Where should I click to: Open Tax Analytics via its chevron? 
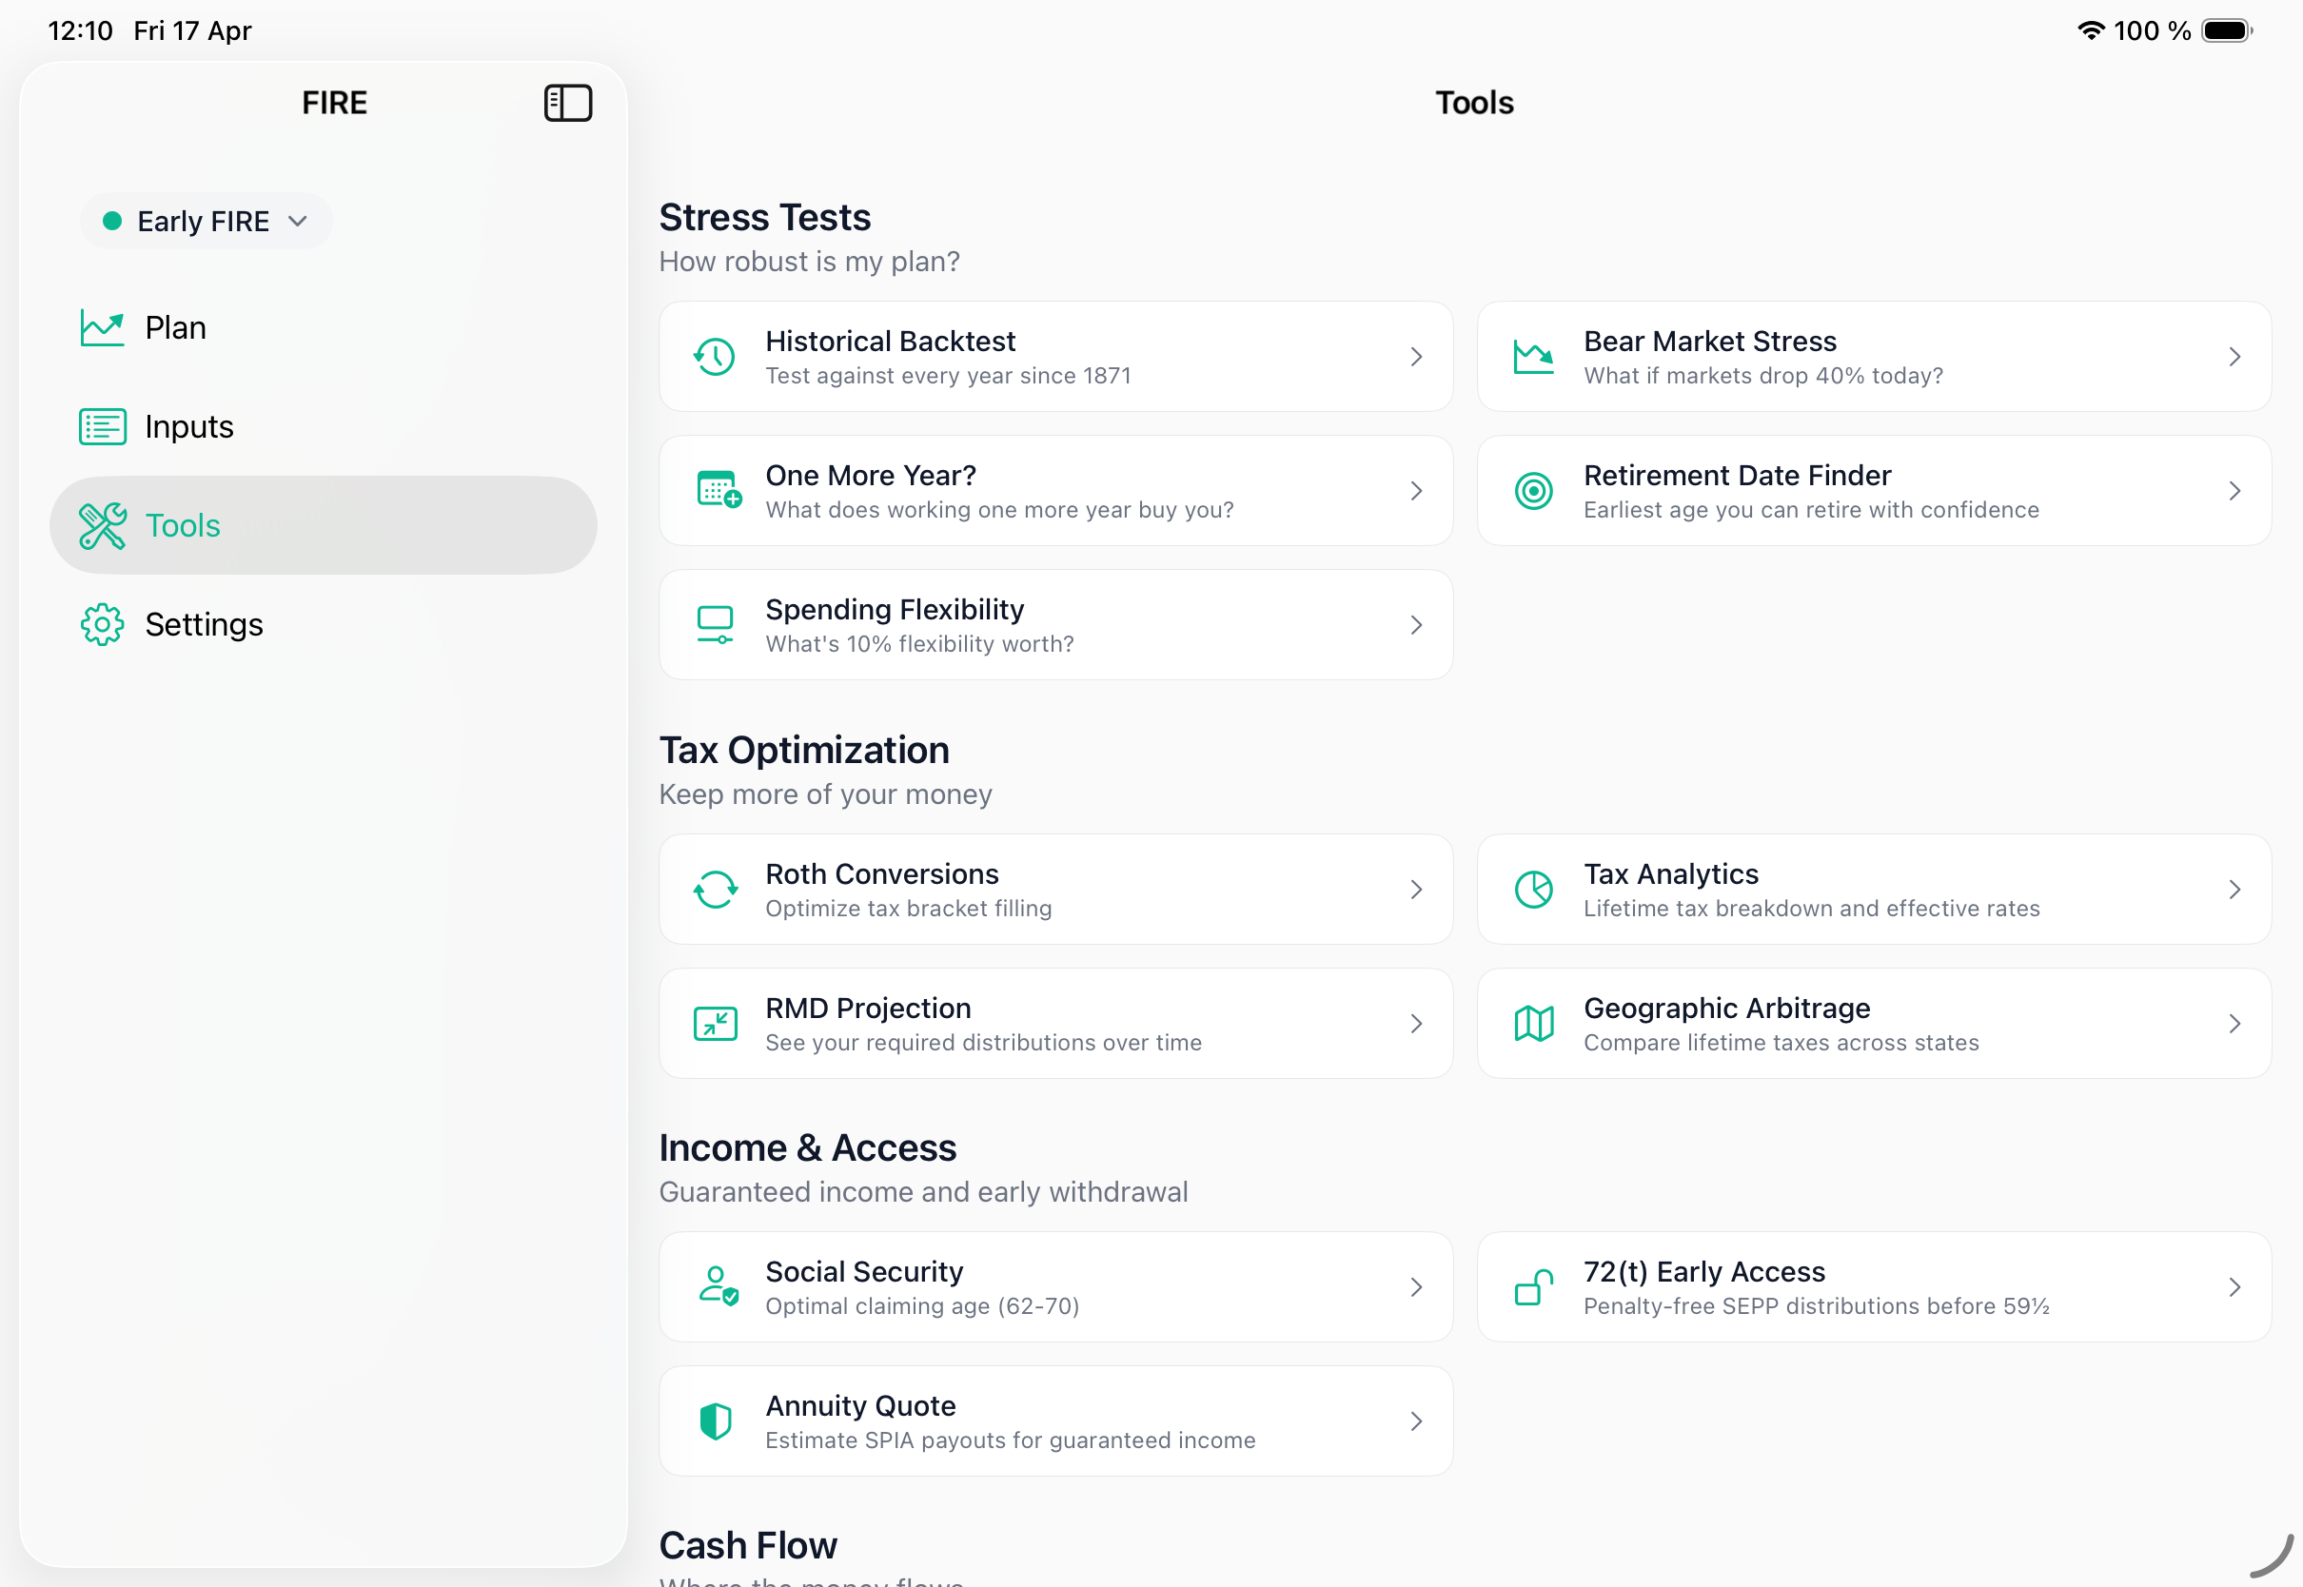click(x=2234, y=889)
